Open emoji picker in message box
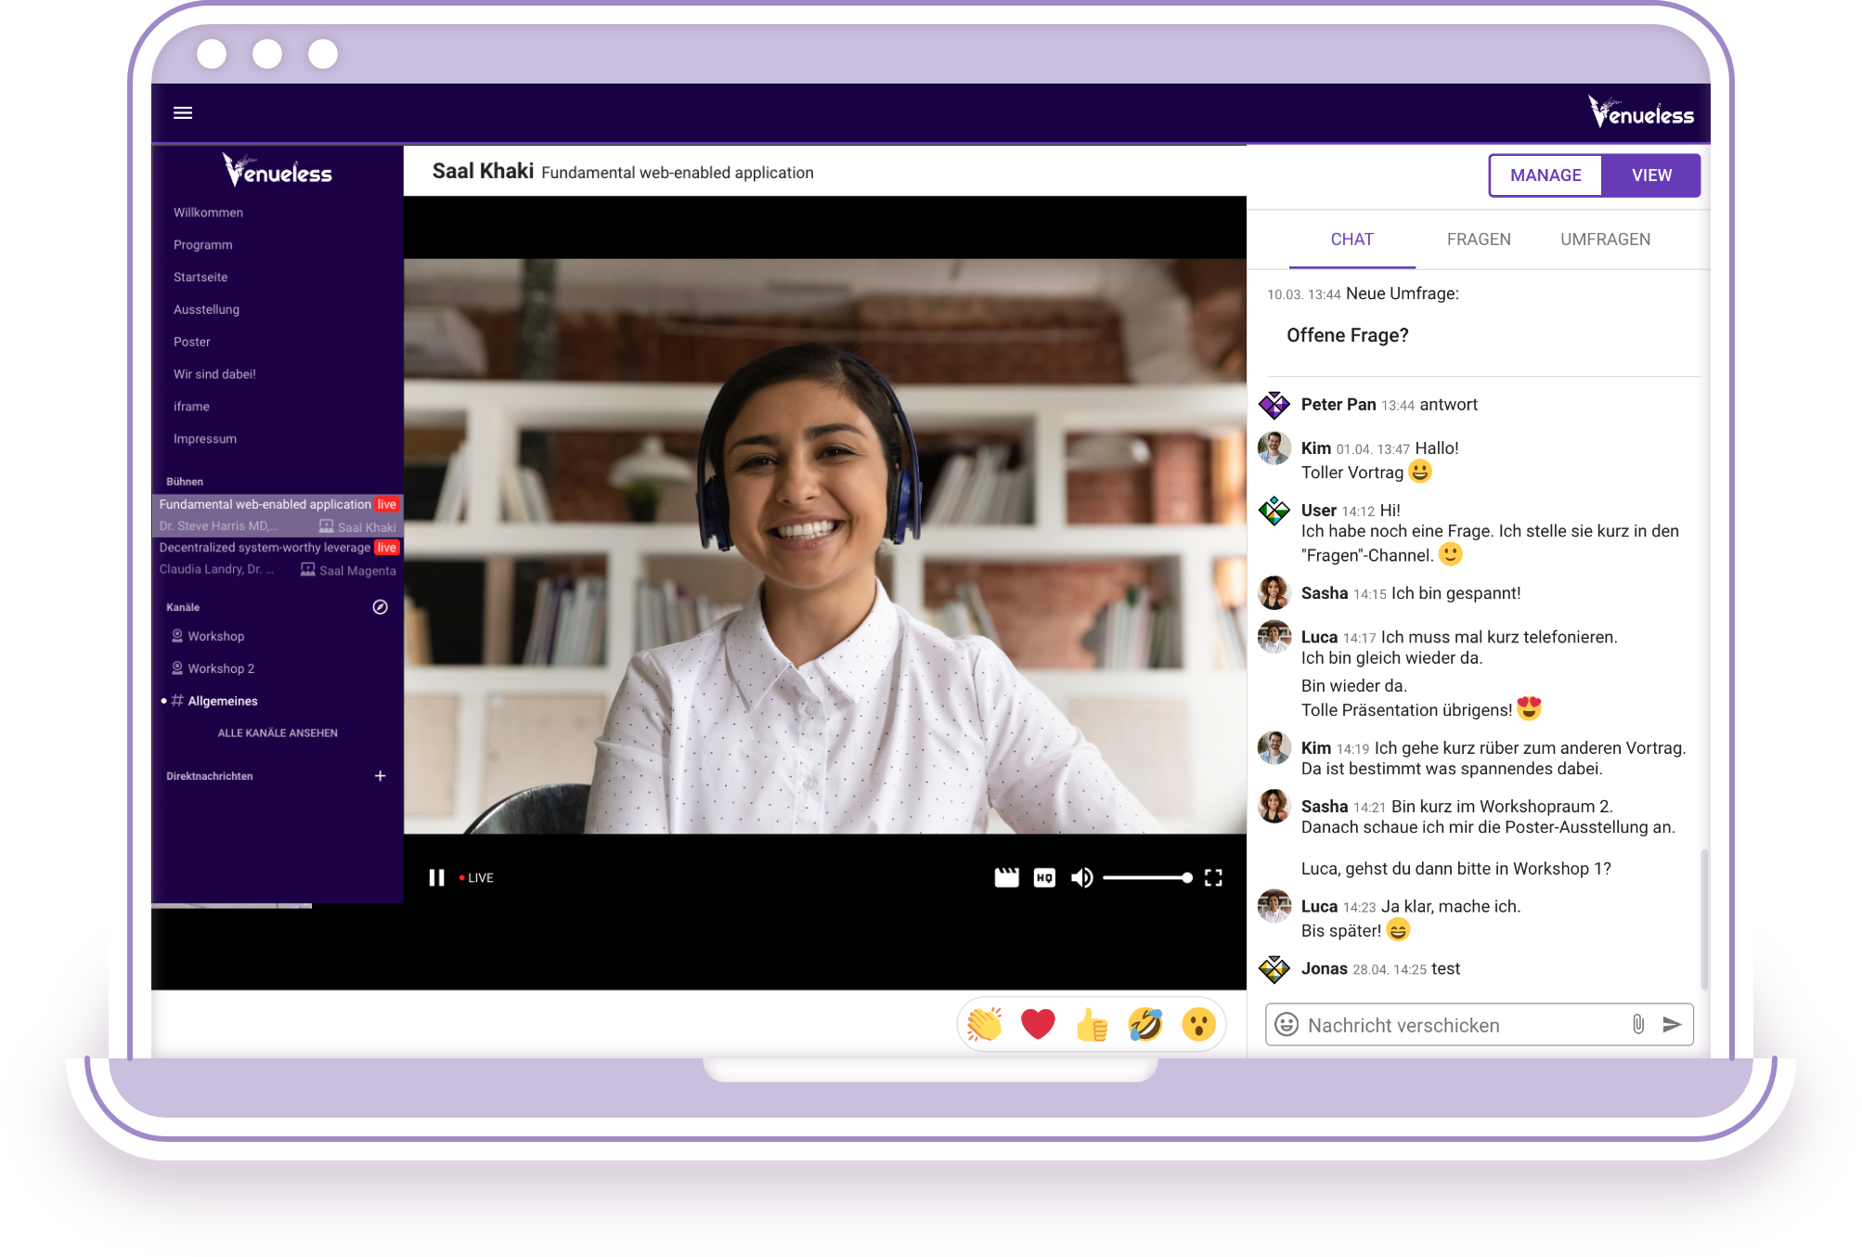This screenshot has height=1257, width=1862. point(1287,1024)
